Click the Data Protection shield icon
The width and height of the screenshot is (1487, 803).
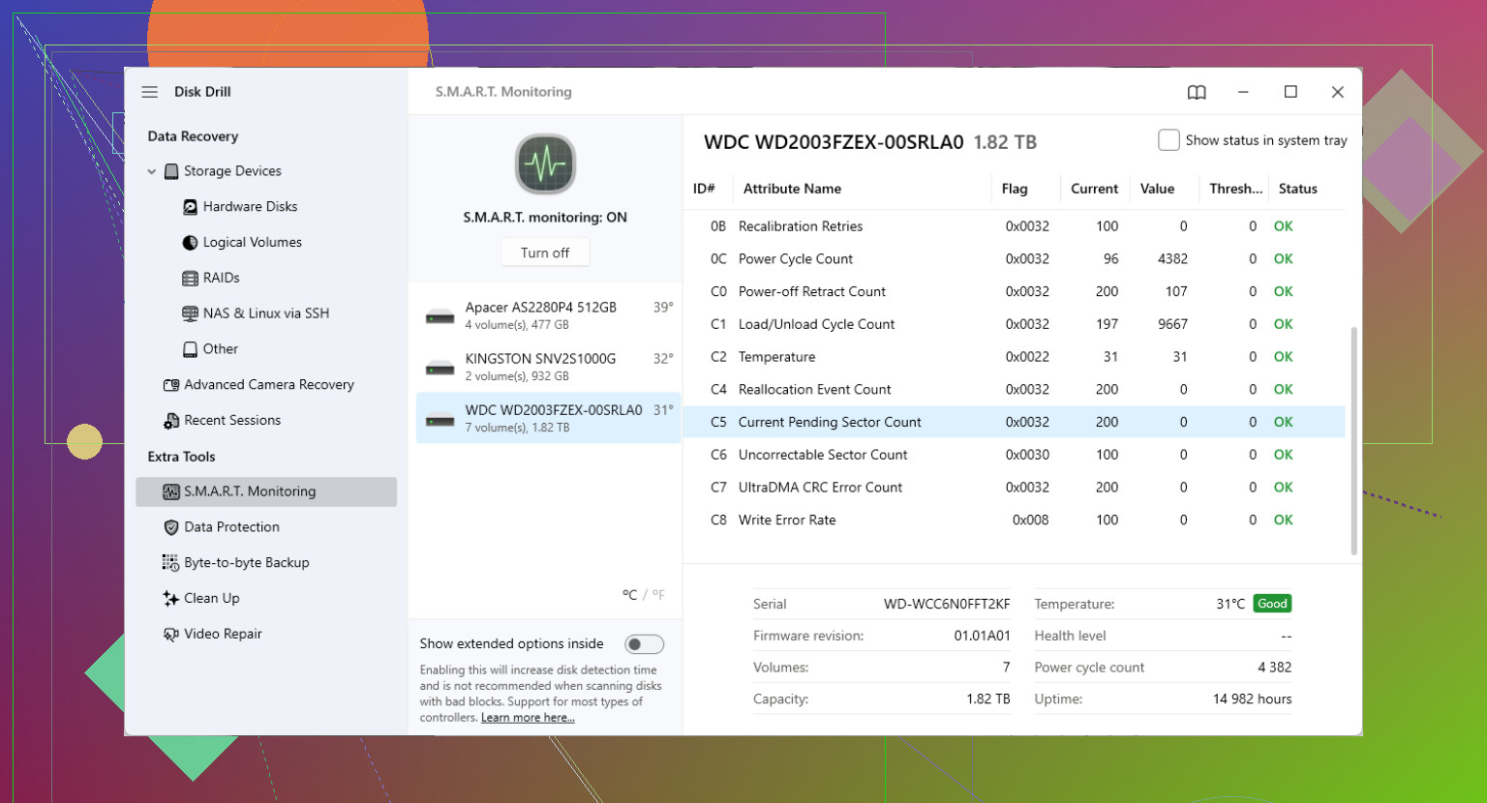[x=171, y=527]
